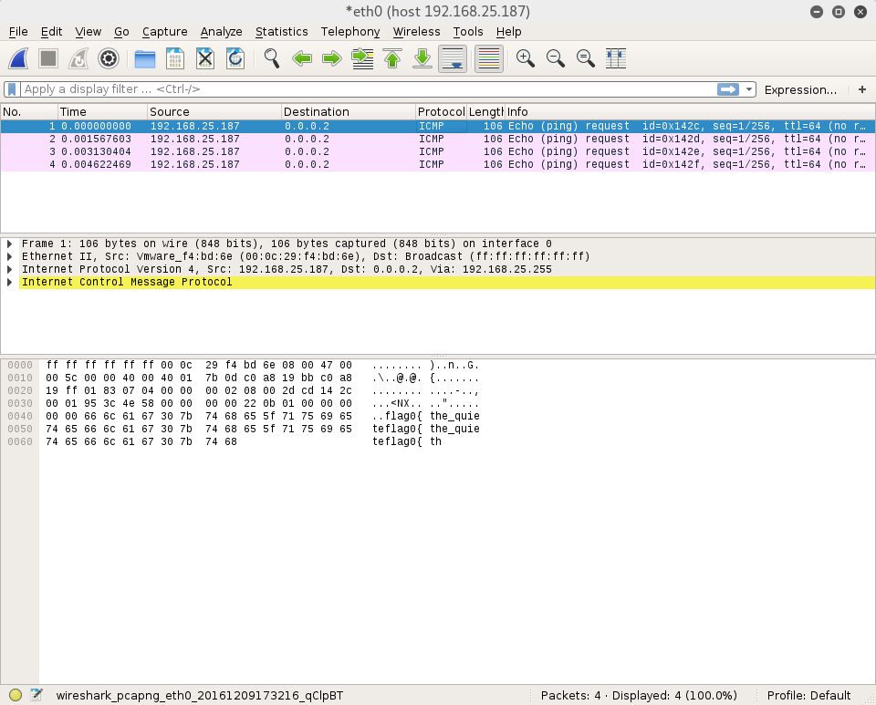Expand Internet Control Message Protocol row

[10, 283]
